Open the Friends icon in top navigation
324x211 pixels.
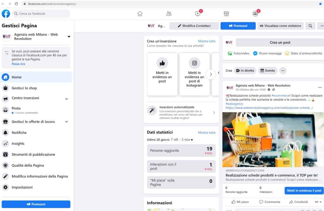coord(169,14)
